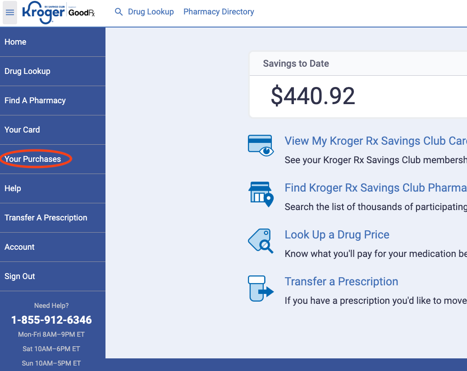Sign out of the account
Screen dimensions: 467x371
(x=19, y=276)
